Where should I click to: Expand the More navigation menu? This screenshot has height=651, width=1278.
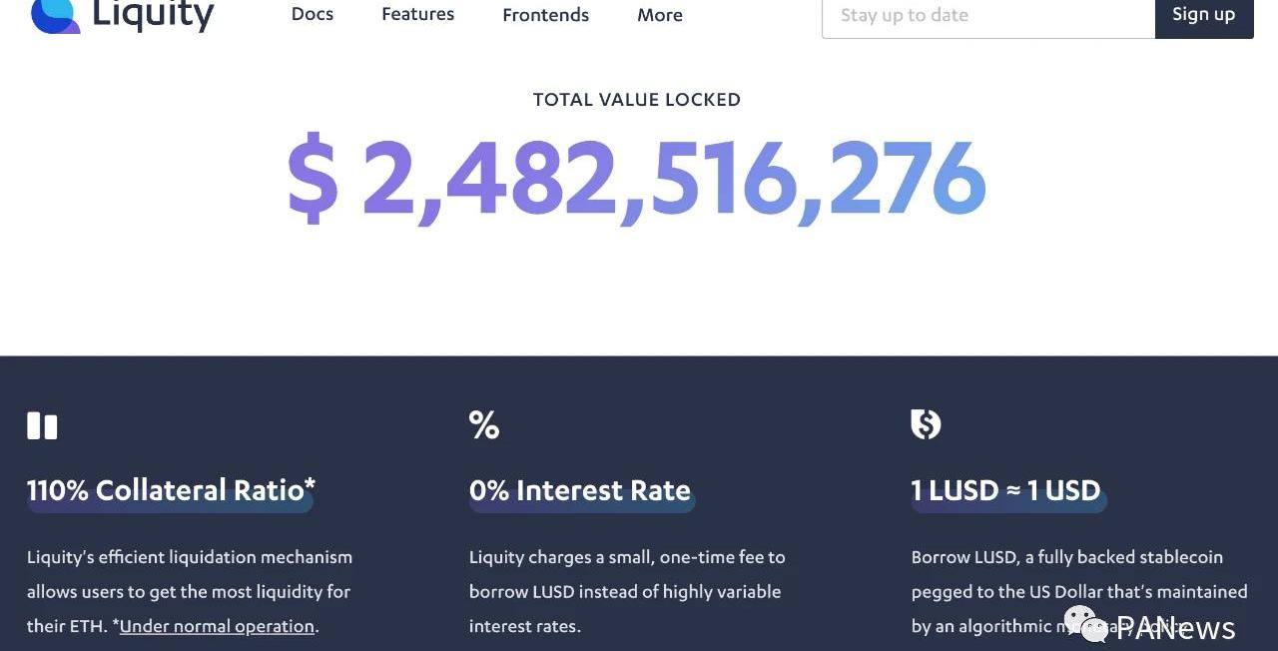660,16
